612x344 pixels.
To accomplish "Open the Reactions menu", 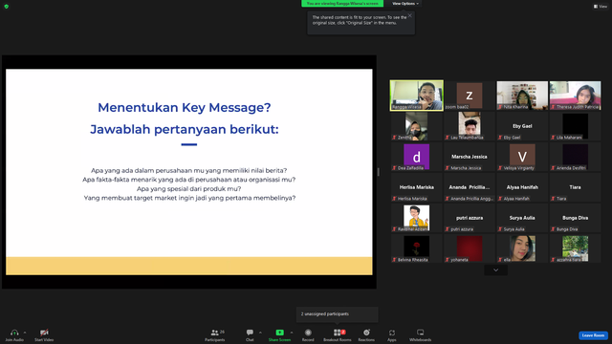I will tap(366, 334).
